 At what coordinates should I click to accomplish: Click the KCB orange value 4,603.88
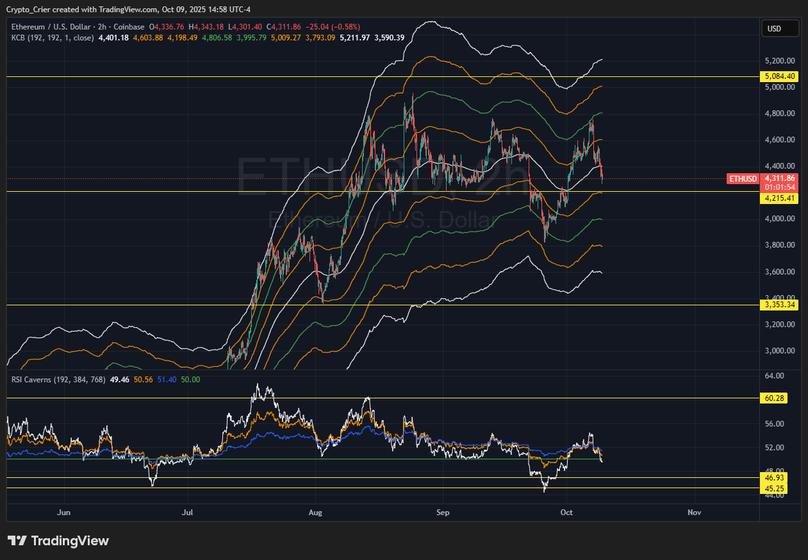tap(147, 38)
